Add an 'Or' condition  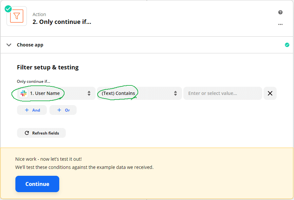point(63,110)
